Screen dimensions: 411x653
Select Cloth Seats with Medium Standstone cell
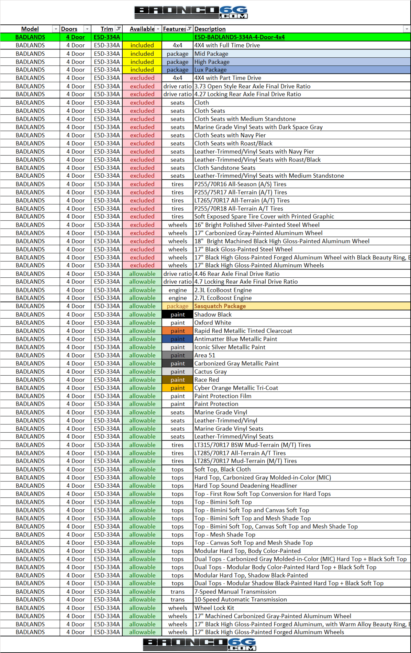click(x=302, y=119)
